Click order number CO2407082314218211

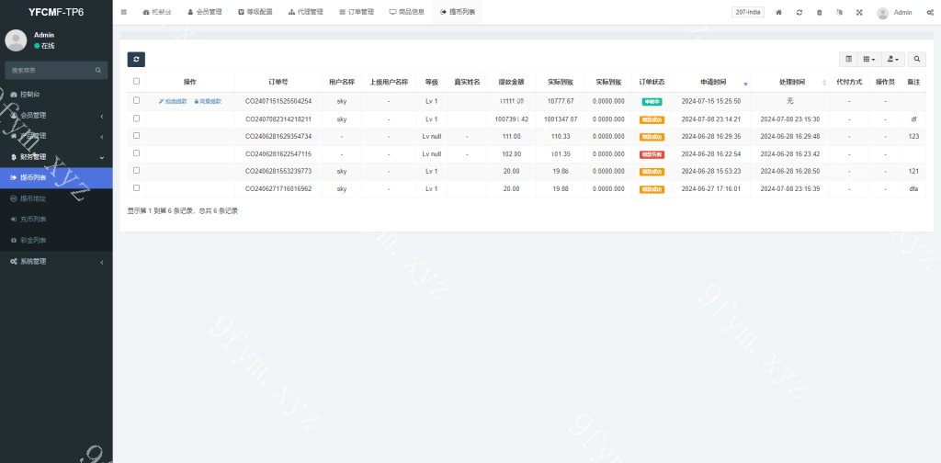pos(278,119)
